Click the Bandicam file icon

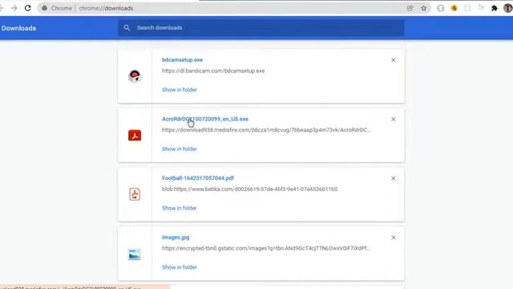(x=135, y=76)
